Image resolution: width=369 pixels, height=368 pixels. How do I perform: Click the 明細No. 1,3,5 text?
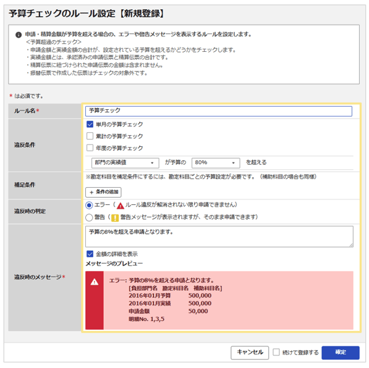146,319
